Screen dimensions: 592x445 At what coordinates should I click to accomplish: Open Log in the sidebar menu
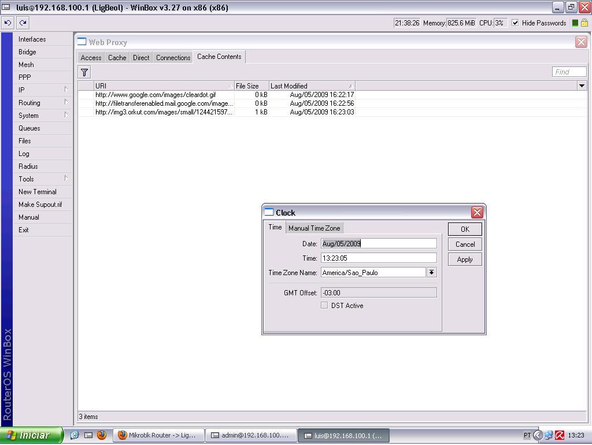tap(42, 154)
